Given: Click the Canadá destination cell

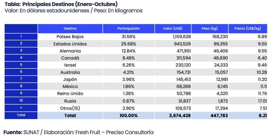Looking at the screenshot, I should pos(70,58).
